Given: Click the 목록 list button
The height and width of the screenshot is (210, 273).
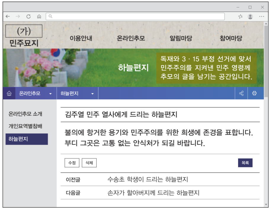Looking at the screenshot, I should [245, 163].
